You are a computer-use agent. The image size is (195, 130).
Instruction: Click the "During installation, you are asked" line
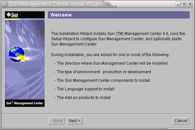111,55
